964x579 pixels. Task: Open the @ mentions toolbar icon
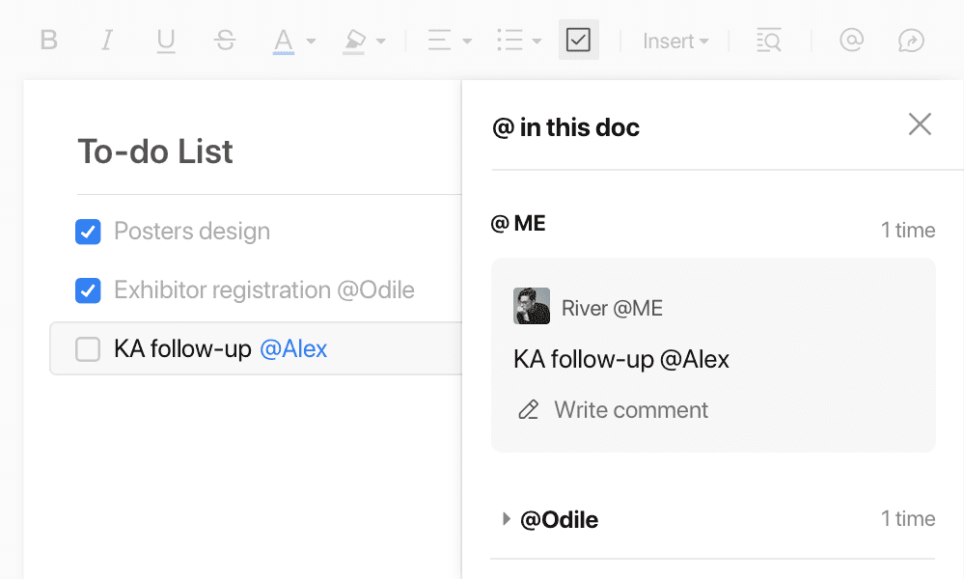851,40
